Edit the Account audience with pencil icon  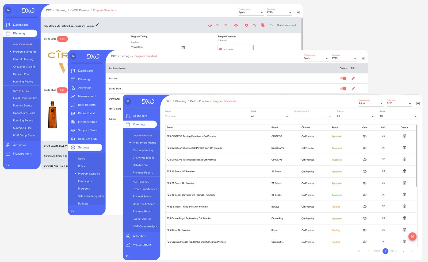click(353, 79)
